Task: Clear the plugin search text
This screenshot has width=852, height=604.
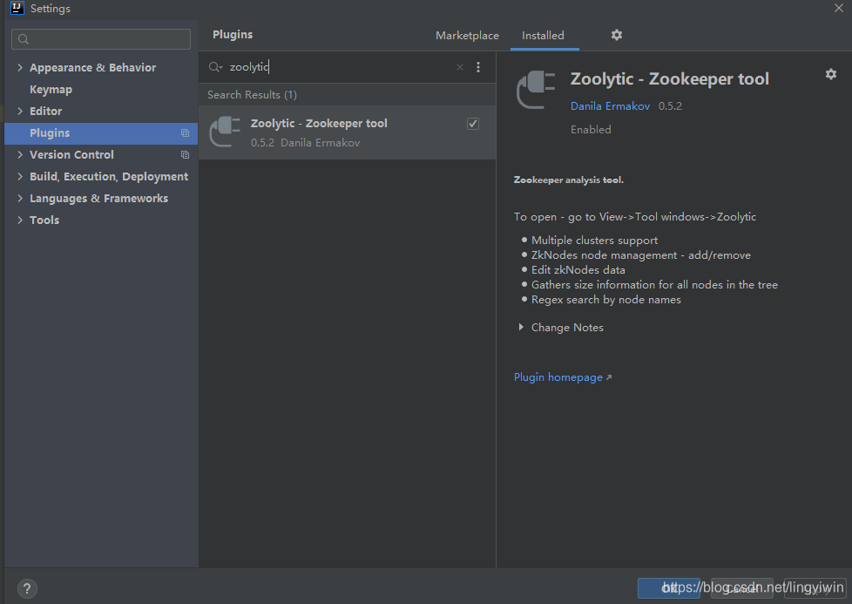Action: [460, 67]
